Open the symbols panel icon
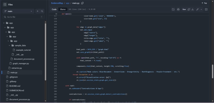214x103 pixels. pos(206,9)
